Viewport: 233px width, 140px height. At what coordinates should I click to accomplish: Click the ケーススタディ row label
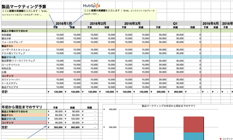[10, 83]
